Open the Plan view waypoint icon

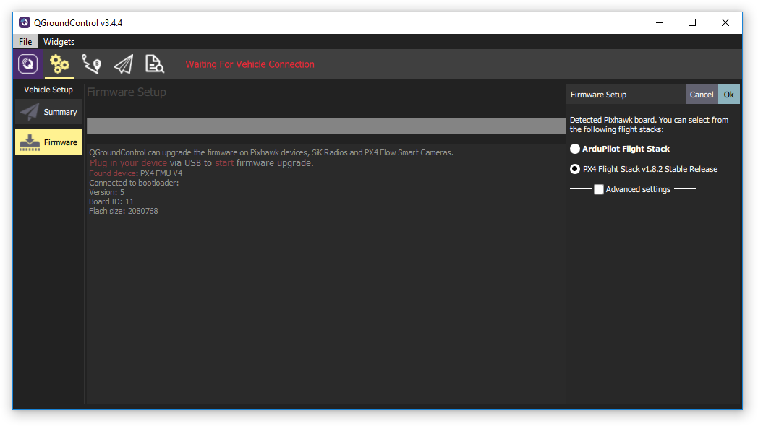coord(91,64)
